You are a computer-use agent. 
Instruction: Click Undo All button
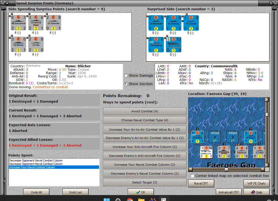tap(36, 192)
